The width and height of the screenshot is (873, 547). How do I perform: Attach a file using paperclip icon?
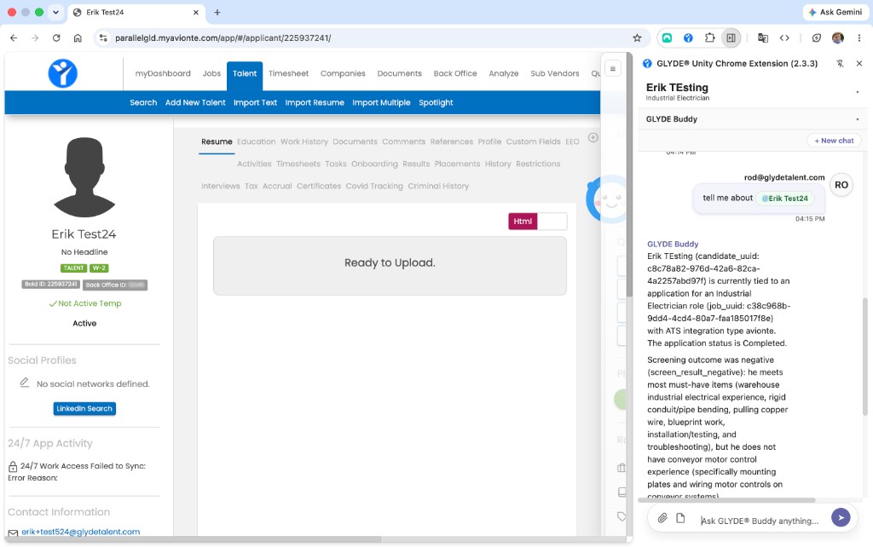click(662, 518)
